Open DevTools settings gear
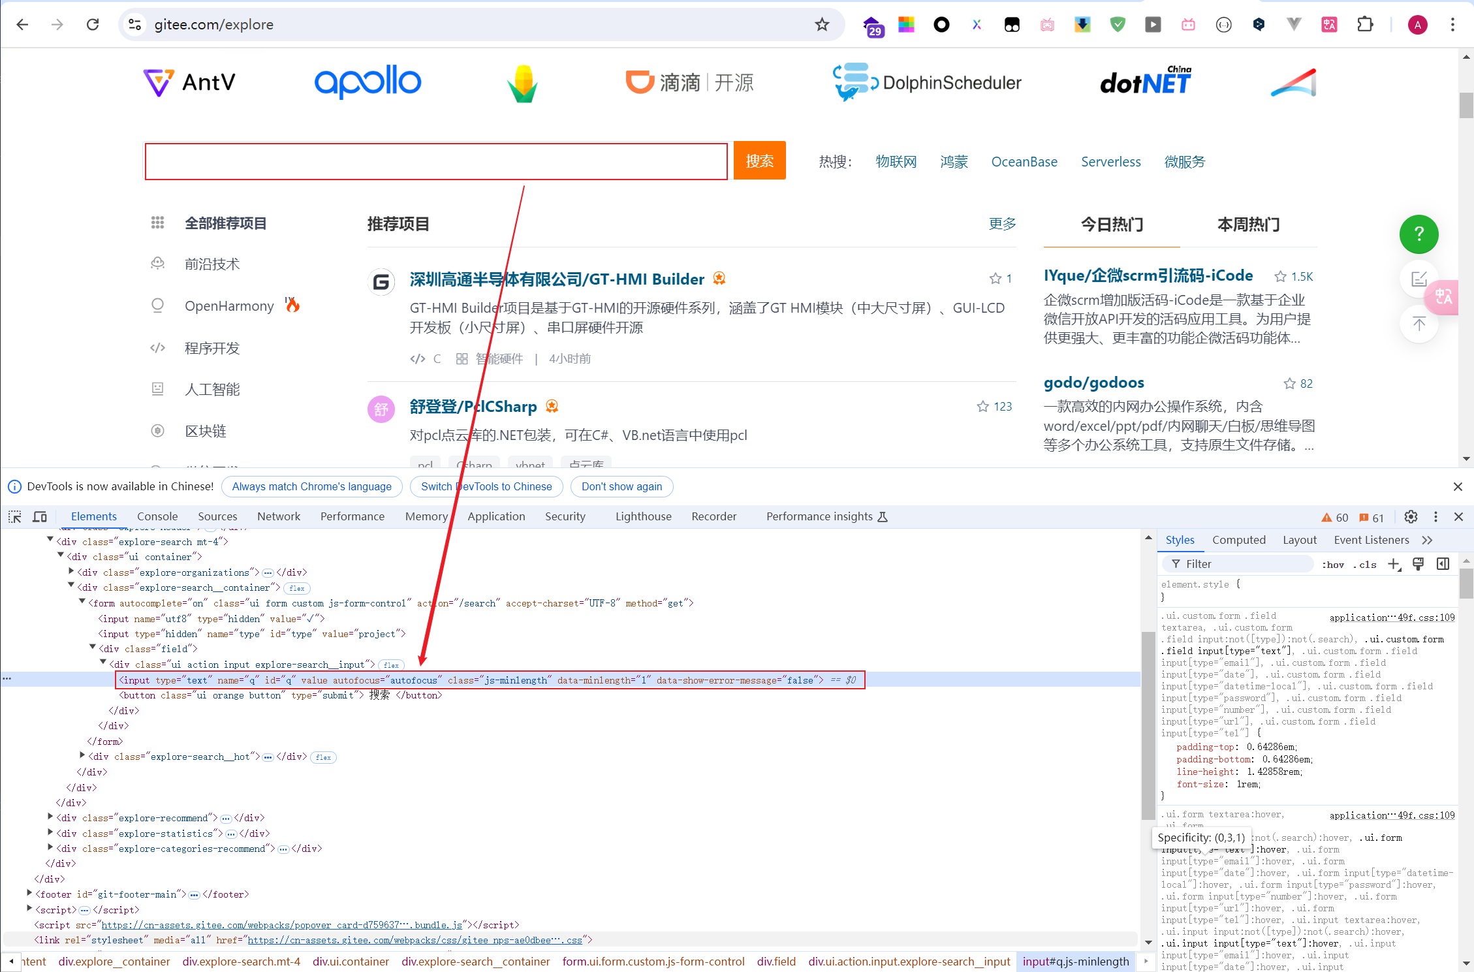The image size is (1474, 972). click(x=1411, y=517)
